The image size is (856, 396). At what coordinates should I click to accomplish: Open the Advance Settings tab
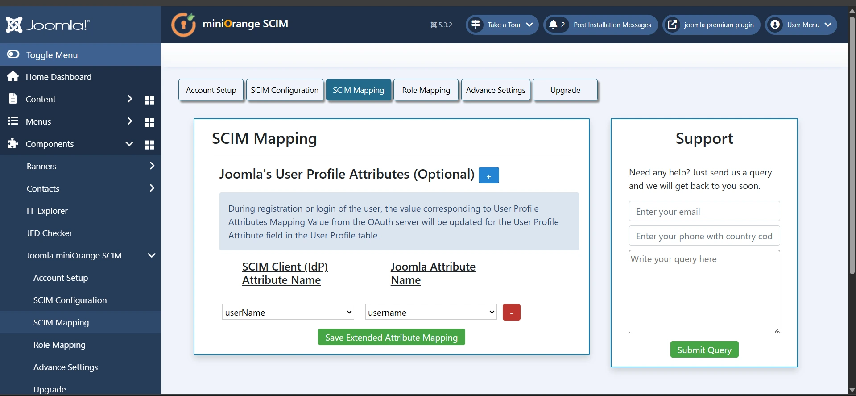tap(496, 90)
